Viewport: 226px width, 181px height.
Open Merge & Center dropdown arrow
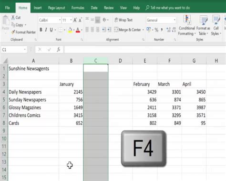(x=143, y=30)
